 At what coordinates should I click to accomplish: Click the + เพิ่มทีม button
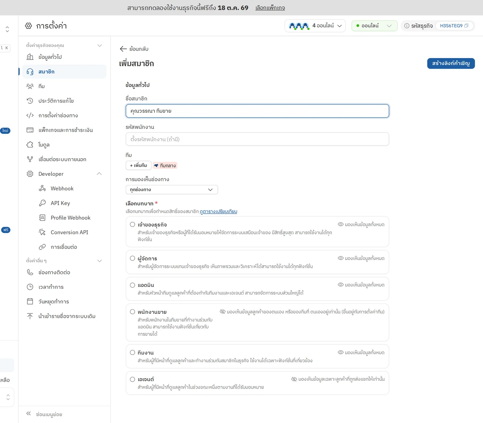(139, 166)
